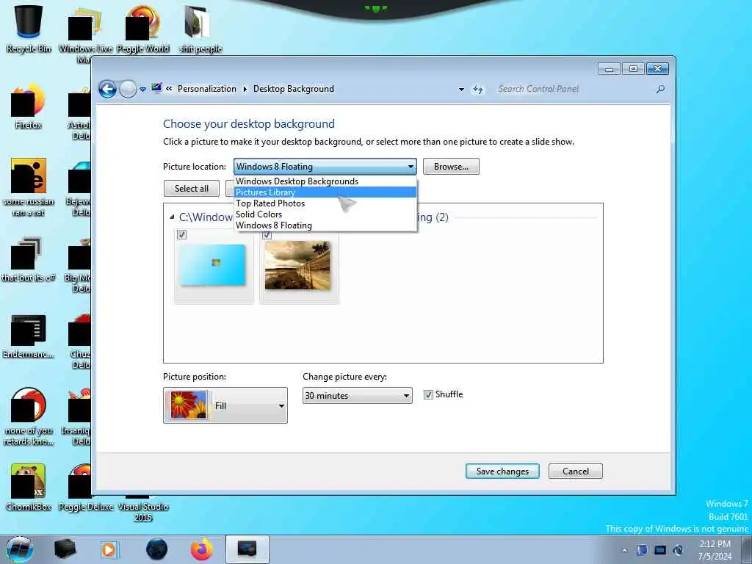
Task: Open the network tray icon
Action: point(660,550)
